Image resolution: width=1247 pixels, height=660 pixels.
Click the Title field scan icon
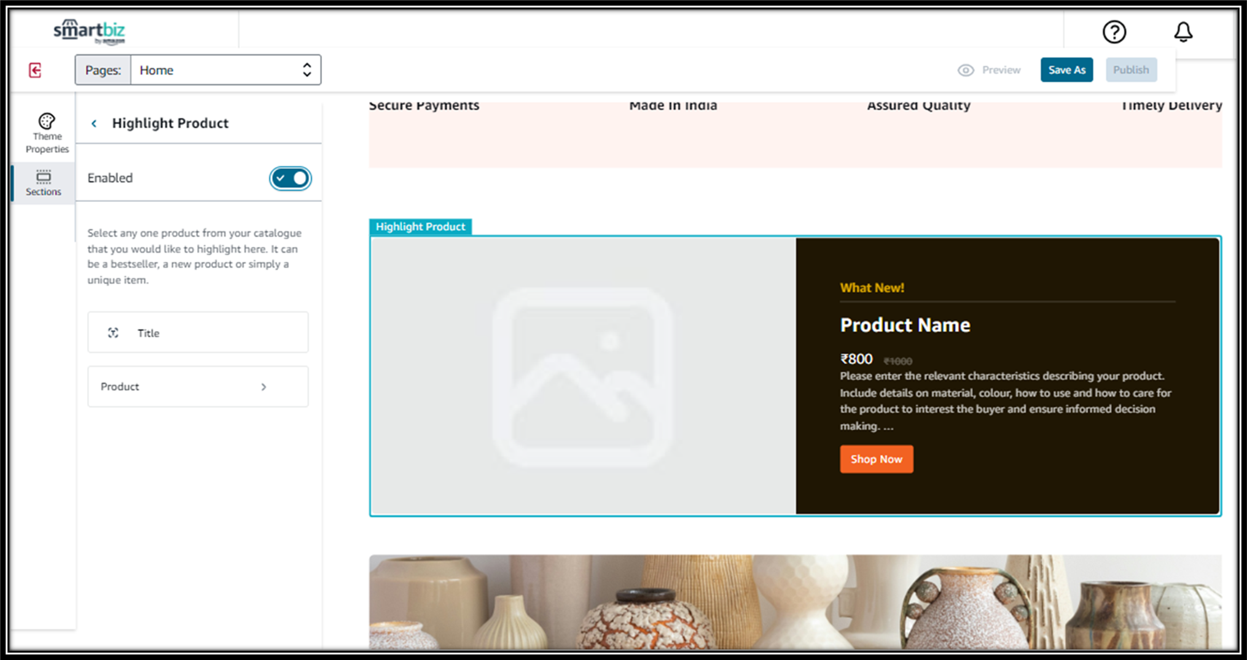113,333
